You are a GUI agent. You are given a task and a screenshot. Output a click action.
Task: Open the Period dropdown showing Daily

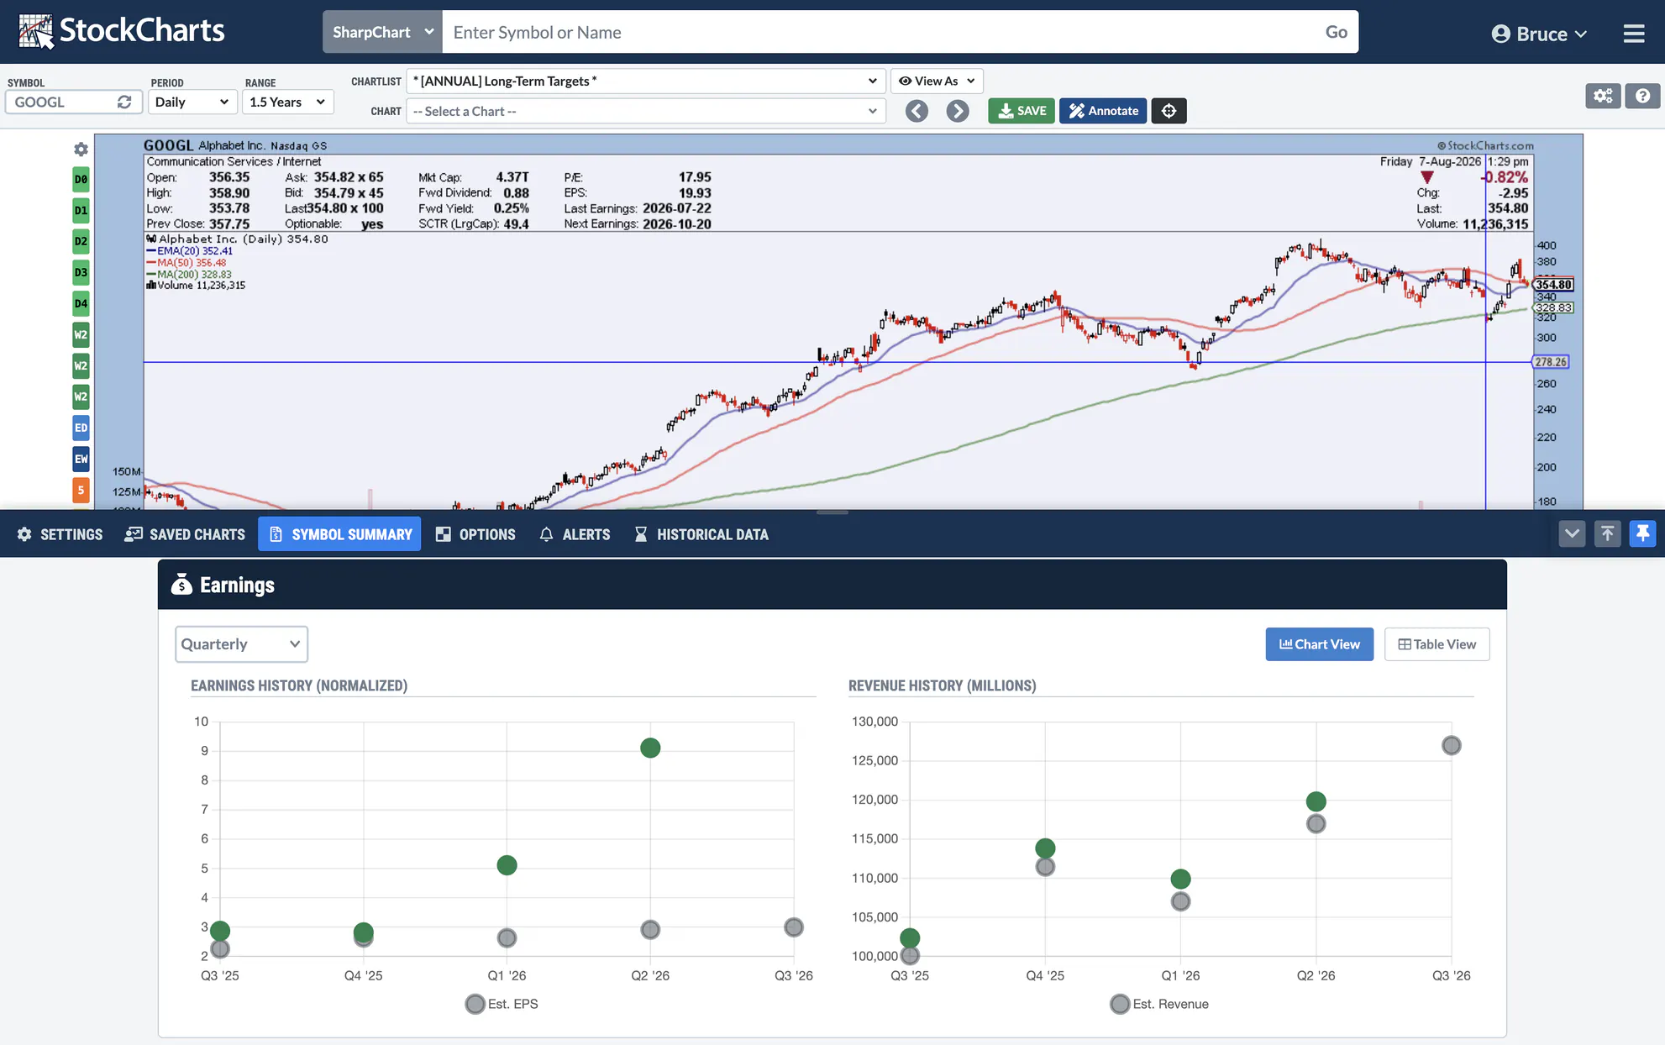coord(192,102)
